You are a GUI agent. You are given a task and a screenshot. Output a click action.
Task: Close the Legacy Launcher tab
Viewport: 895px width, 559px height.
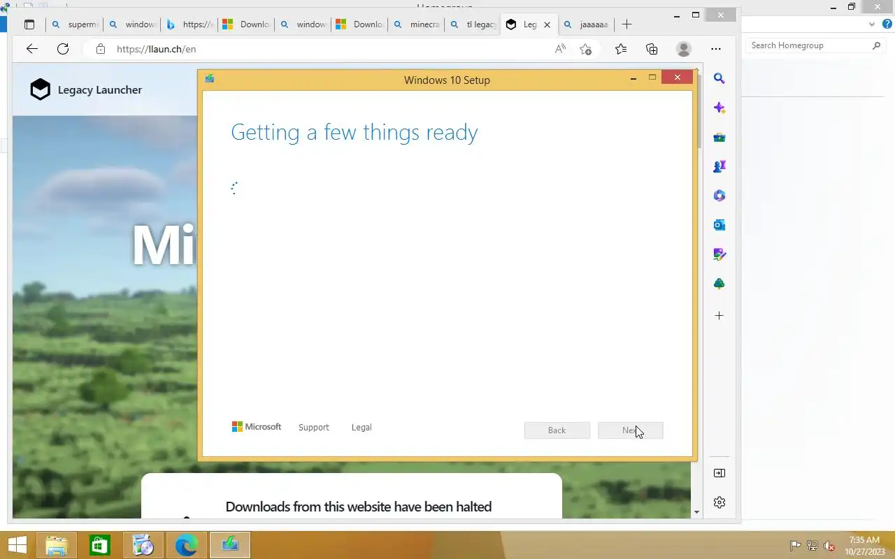click(547, 24)
